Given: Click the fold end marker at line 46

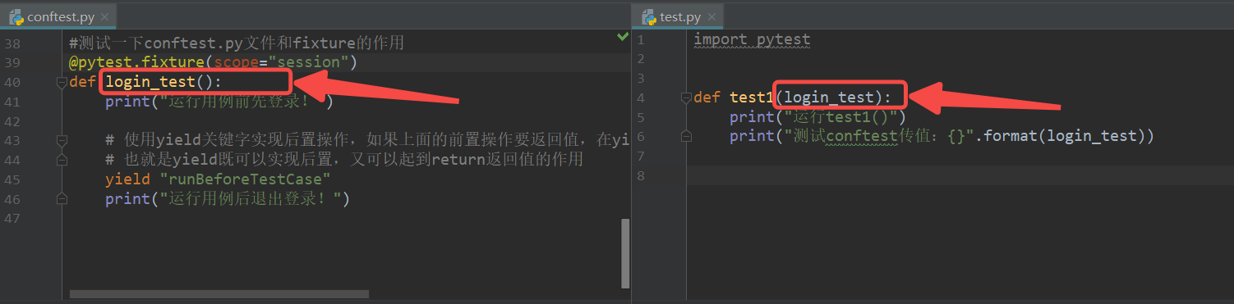Looking at the screenshot, I should [x=61, y=199].
